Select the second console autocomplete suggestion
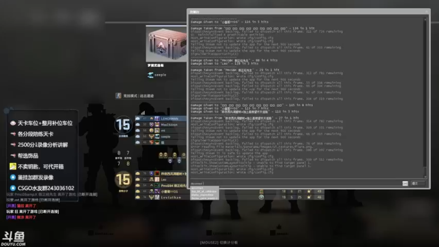The height and width of the screenshot is (247, 439). click(x=204, y=192)
